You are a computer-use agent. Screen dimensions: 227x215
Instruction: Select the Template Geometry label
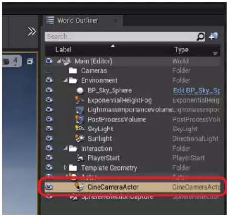click(109, 168)
